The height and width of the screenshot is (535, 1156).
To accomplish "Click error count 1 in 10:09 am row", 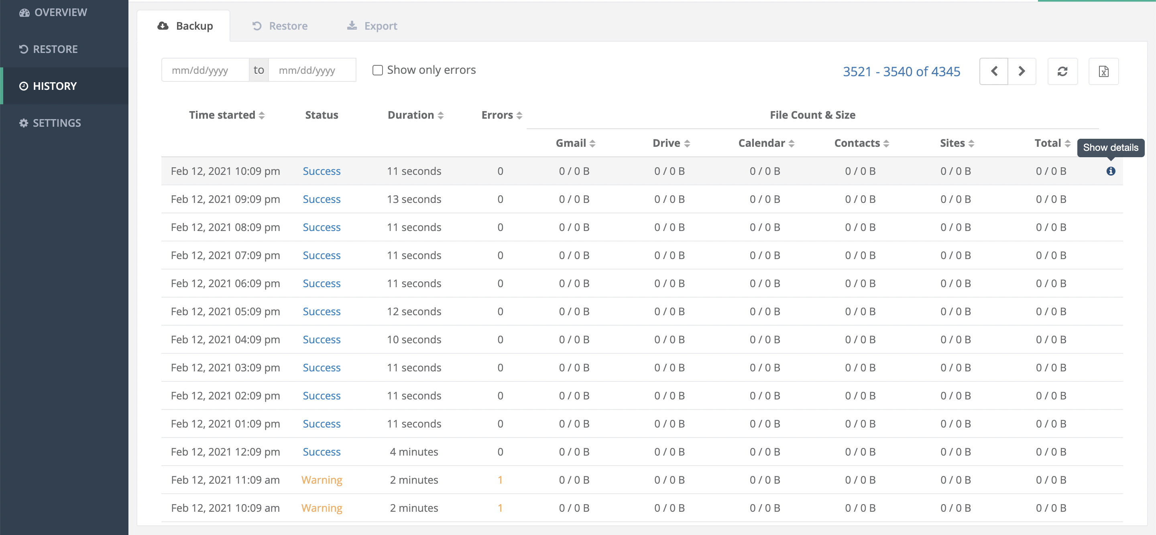I will [500, 508].
